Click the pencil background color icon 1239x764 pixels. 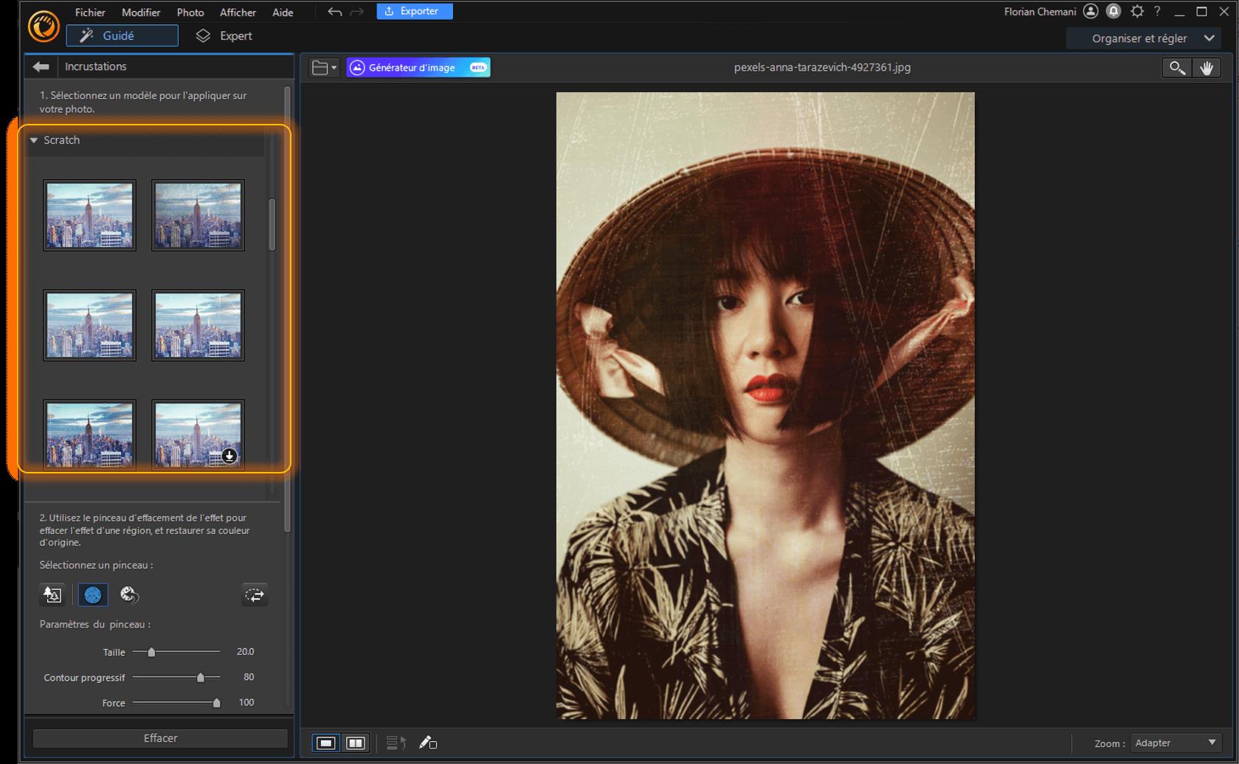[x=428, y=743]
